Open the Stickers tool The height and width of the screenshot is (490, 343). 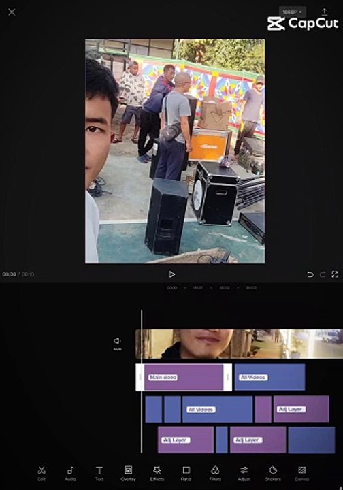[273, 473]
